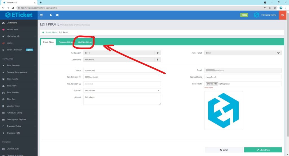
Task: Click the No. Telepon (2) optional field
Action: [x=122, y=84]
